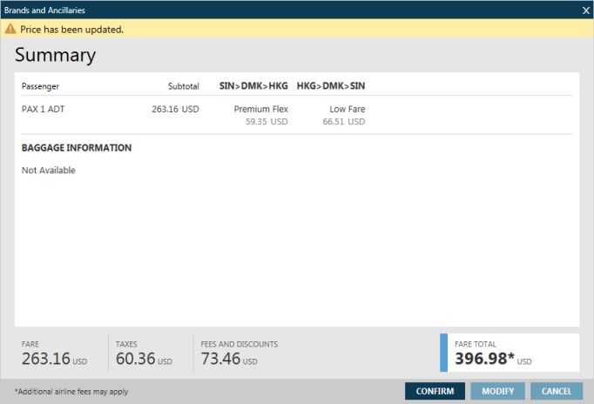Click the FEES AND DISCOUNTS 73.46 amount
This screenshot has height=404, width=594.
[x=222, y=359]
